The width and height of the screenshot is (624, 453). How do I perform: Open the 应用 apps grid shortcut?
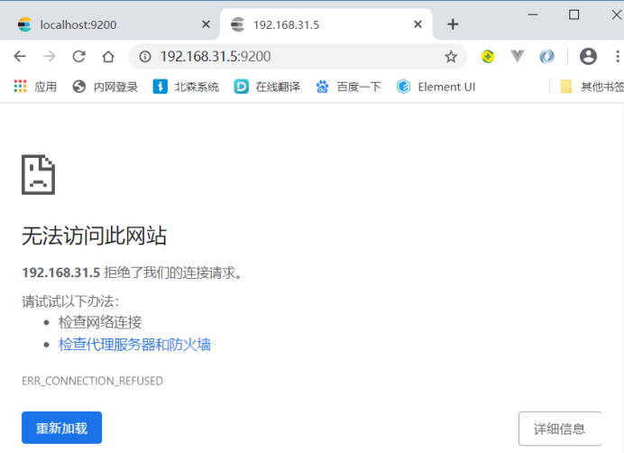[35, 87]
